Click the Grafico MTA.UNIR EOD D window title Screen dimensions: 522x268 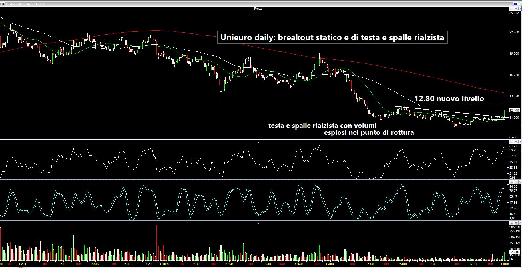pos(25,5)
